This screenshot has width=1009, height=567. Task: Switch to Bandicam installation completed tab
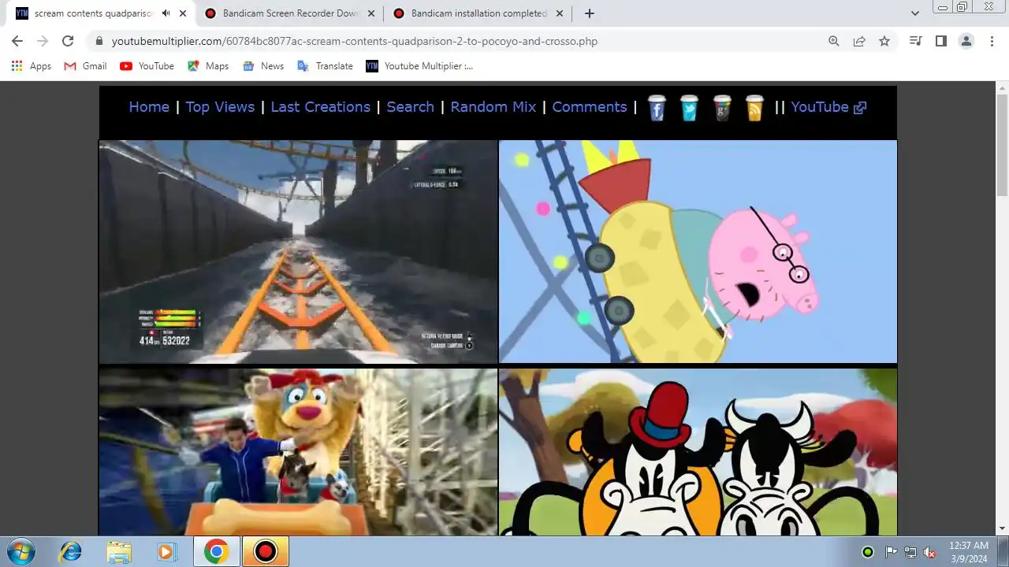(x=478, y=13)
